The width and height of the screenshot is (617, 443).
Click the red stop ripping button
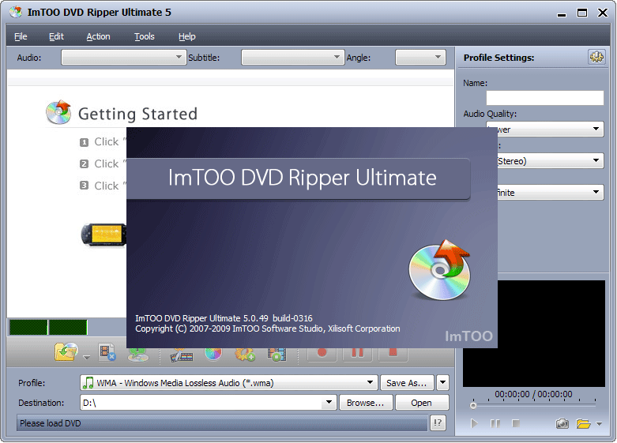[393, 355]
